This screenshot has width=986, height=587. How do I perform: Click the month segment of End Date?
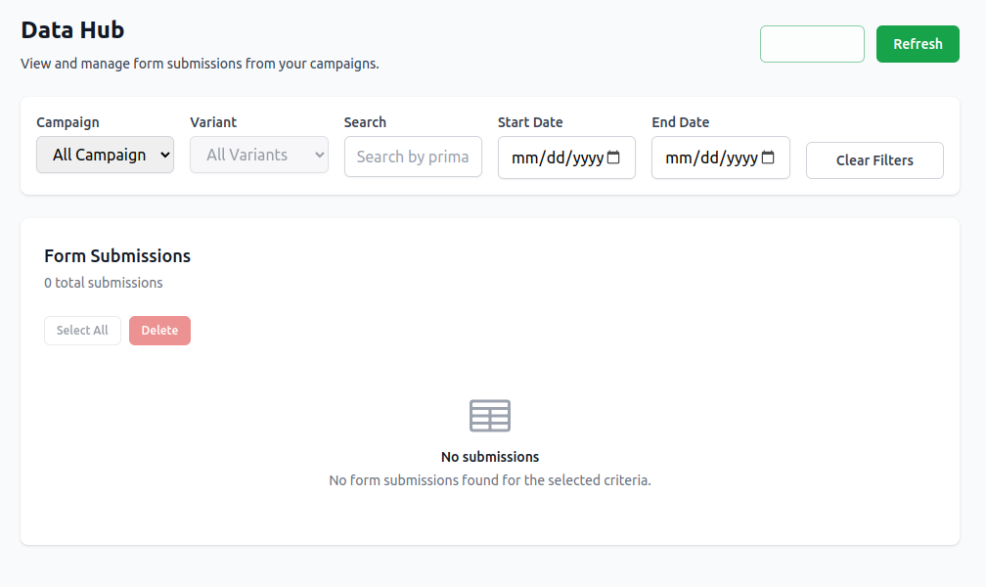click(x=678, y=158)
